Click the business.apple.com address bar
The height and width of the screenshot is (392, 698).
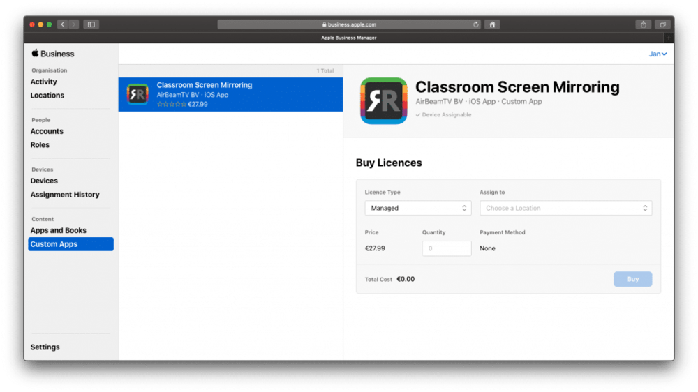click(350, 24)
